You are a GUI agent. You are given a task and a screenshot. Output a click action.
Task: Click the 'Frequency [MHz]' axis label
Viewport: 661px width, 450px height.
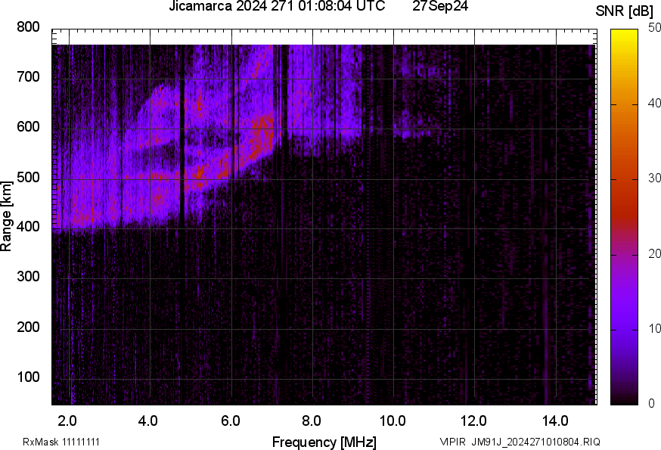click(324, 442)
